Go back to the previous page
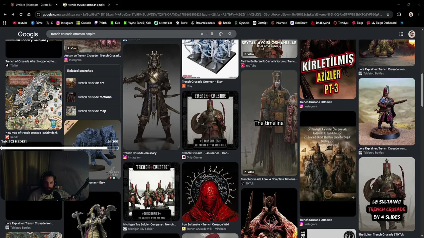 (x=5, y=15)
